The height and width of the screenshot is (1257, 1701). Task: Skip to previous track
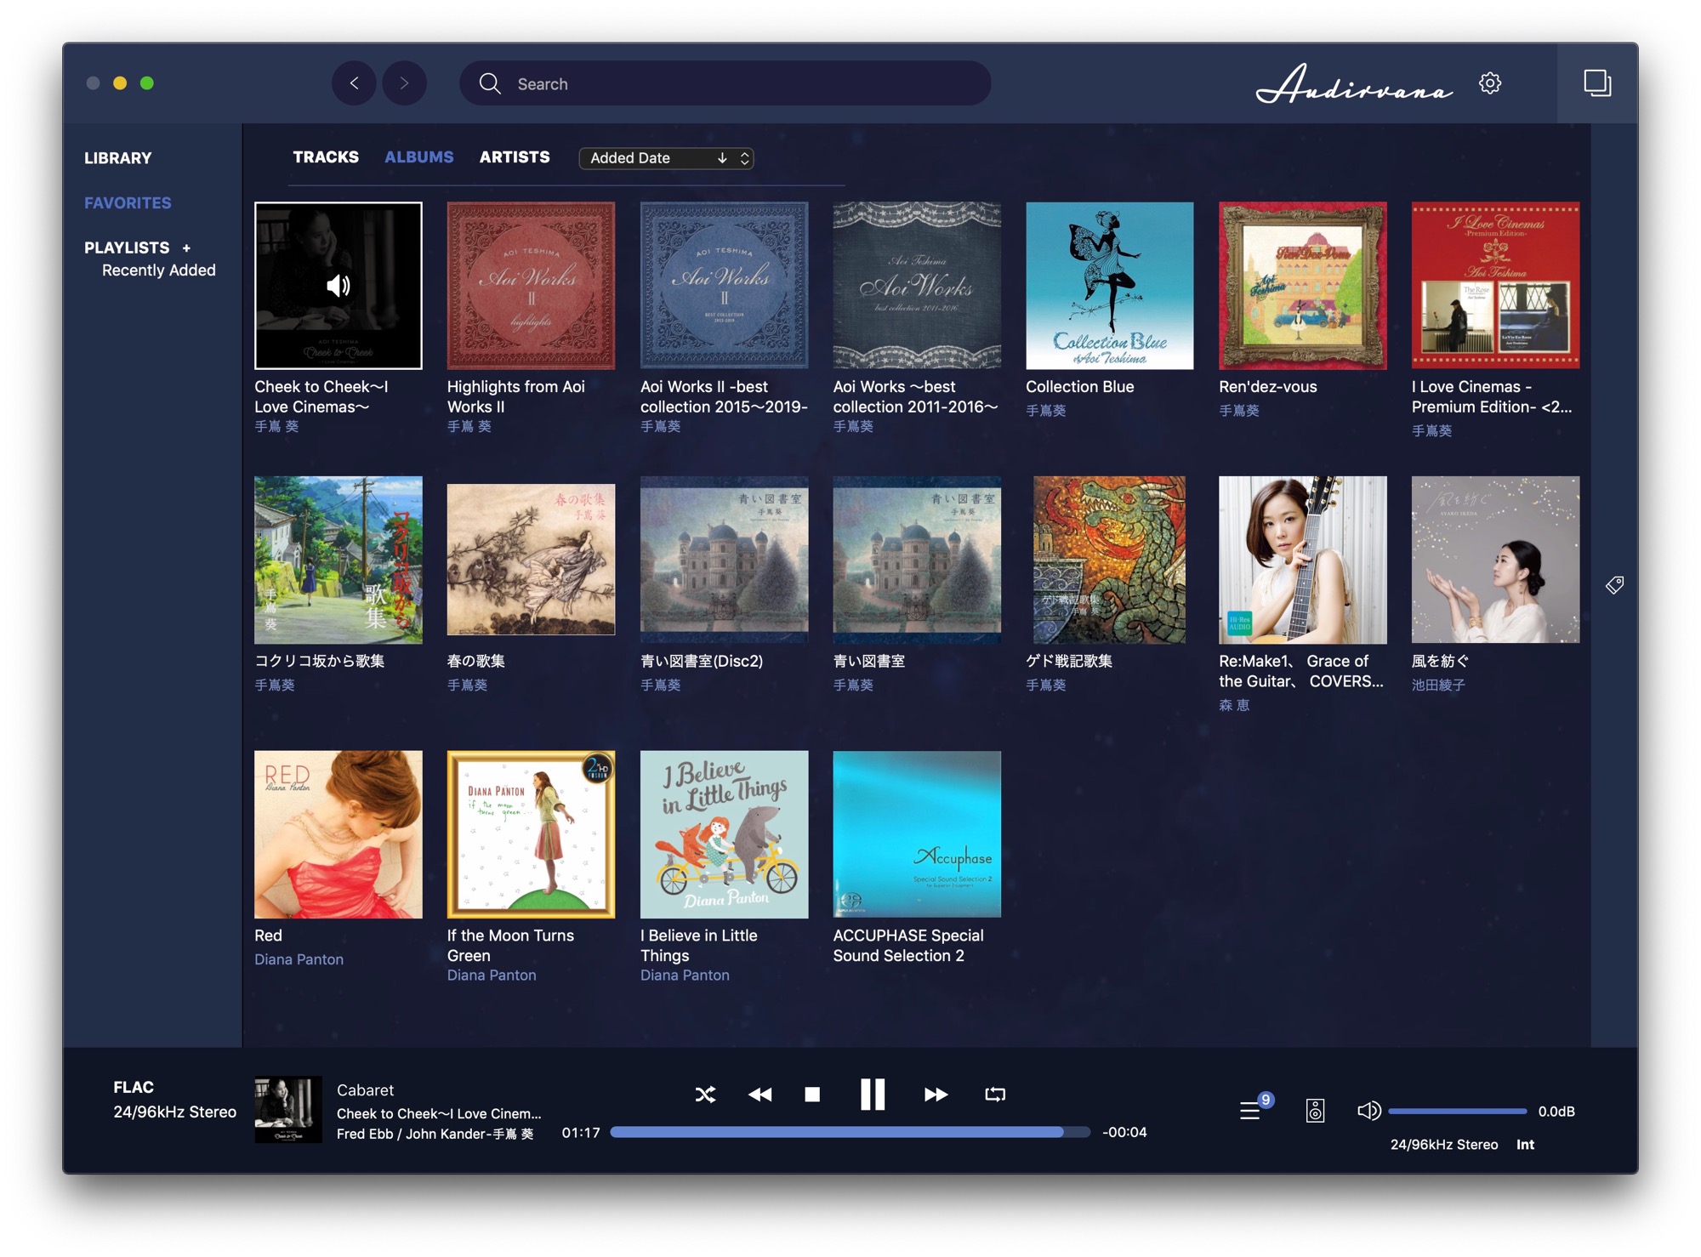point(759,1095)
